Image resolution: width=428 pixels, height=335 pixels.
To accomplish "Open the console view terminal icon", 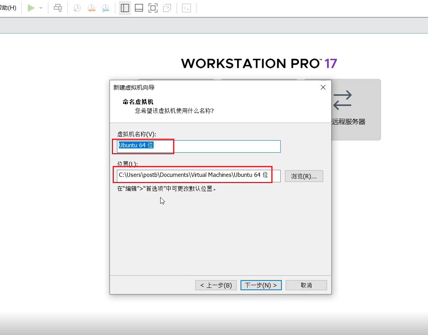I will point(186,8).
